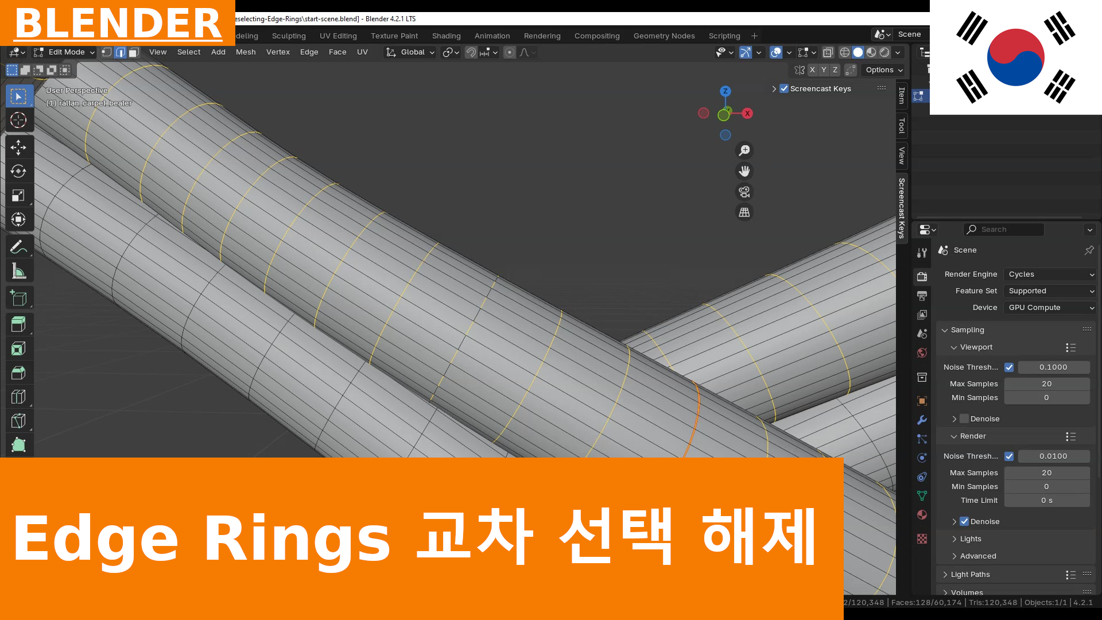Select the Loop Cut tool

click(x=18, y=397)
